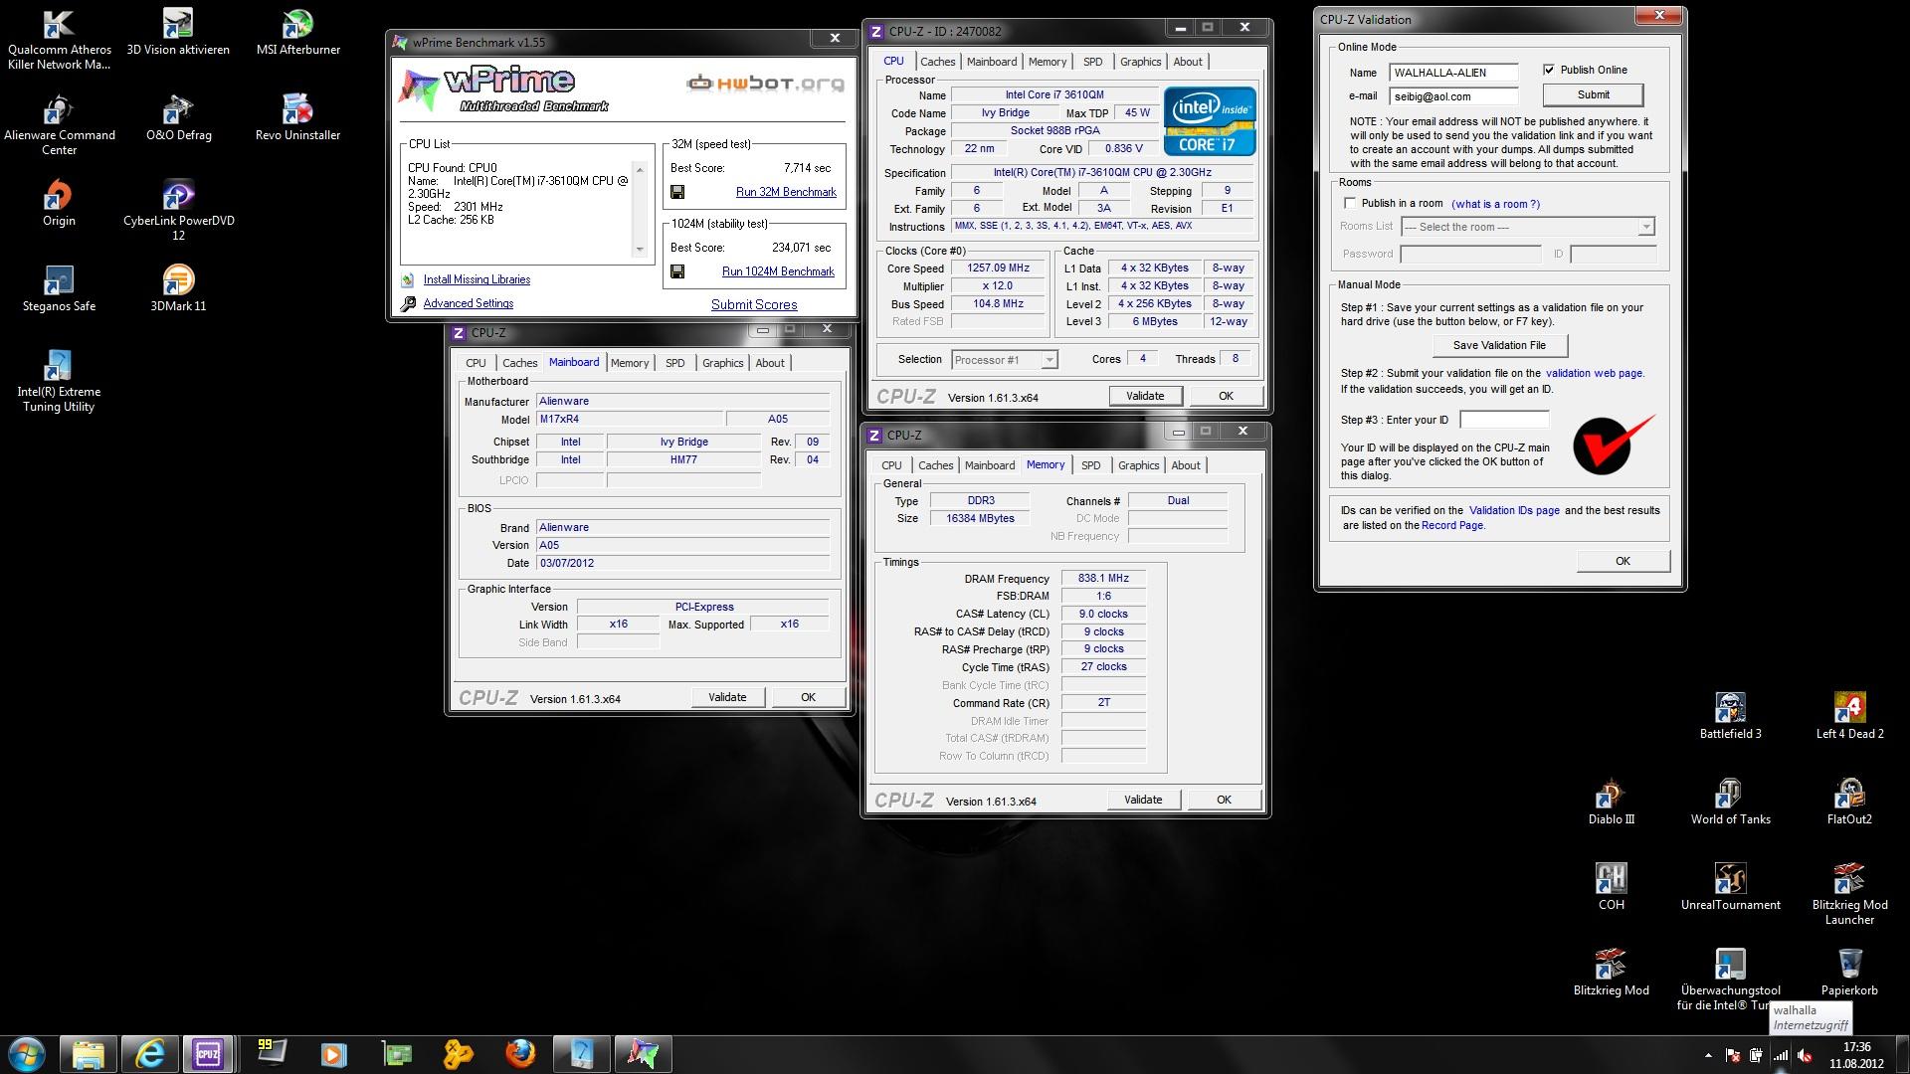Click the Windows Start button
1910x1074 pixels.
27,1054
